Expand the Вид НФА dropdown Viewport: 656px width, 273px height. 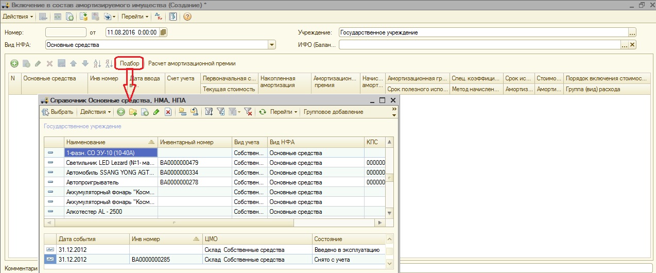point(272,45)
